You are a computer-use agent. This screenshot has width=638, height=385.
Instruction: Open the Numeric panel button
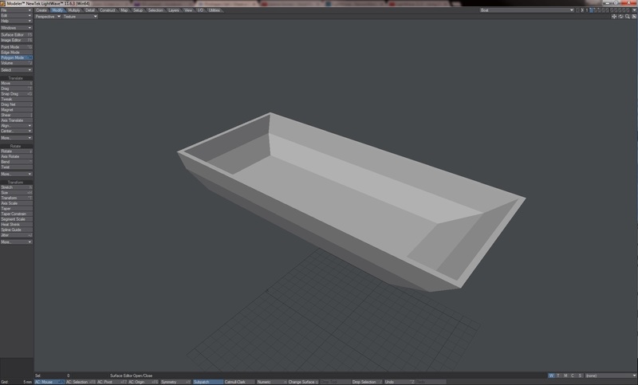coord(271,382)
